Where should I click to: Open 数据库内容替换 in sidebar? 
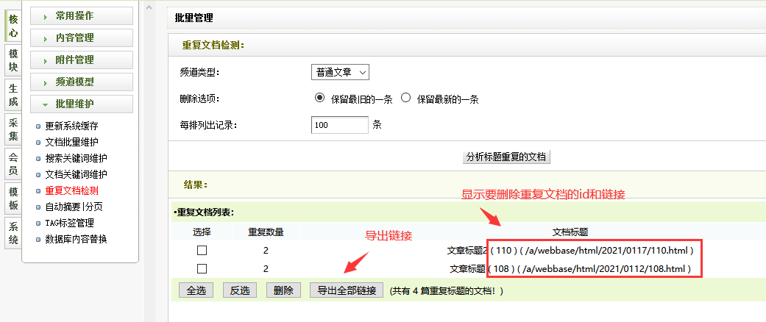[x=77, y=239]
